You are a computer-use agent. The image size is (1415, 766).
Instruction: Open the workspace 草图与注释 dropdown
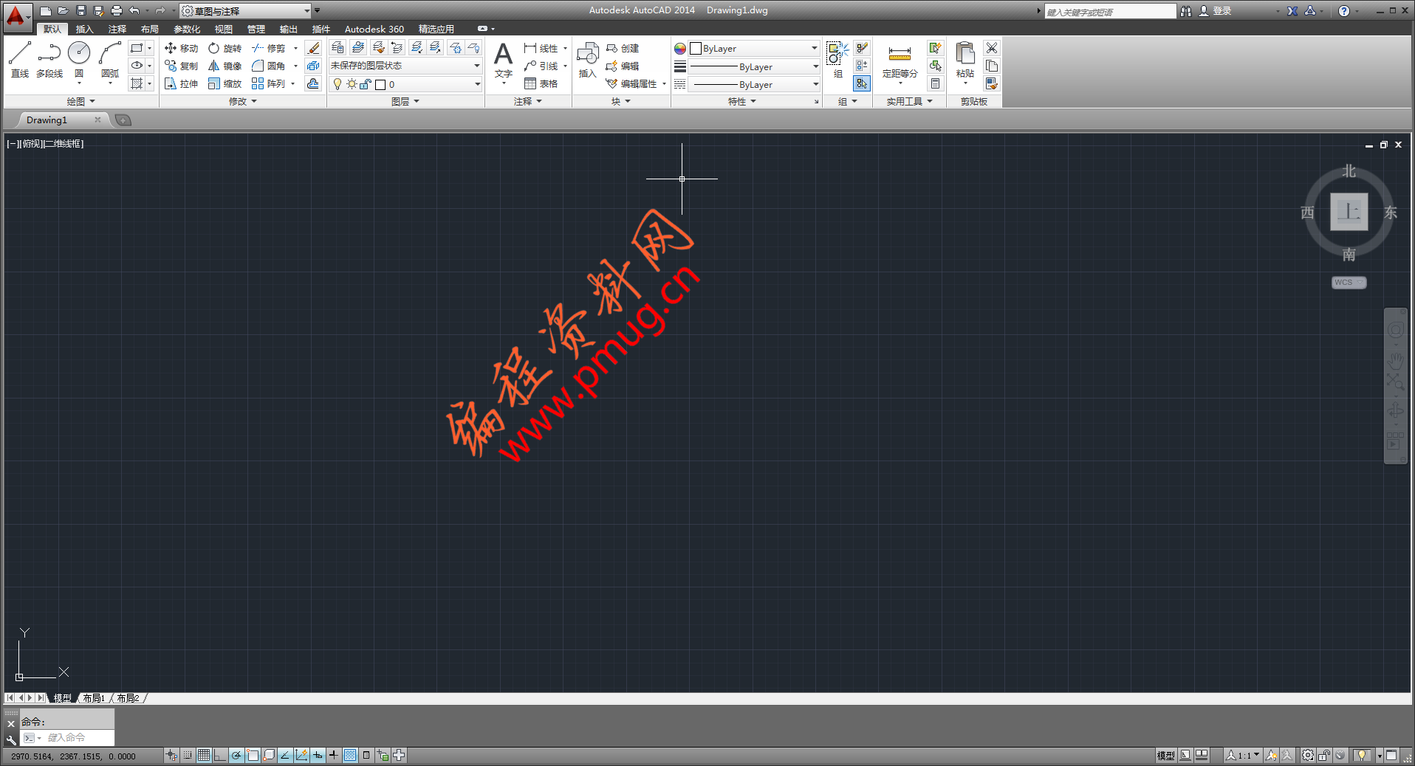[245, 11]
